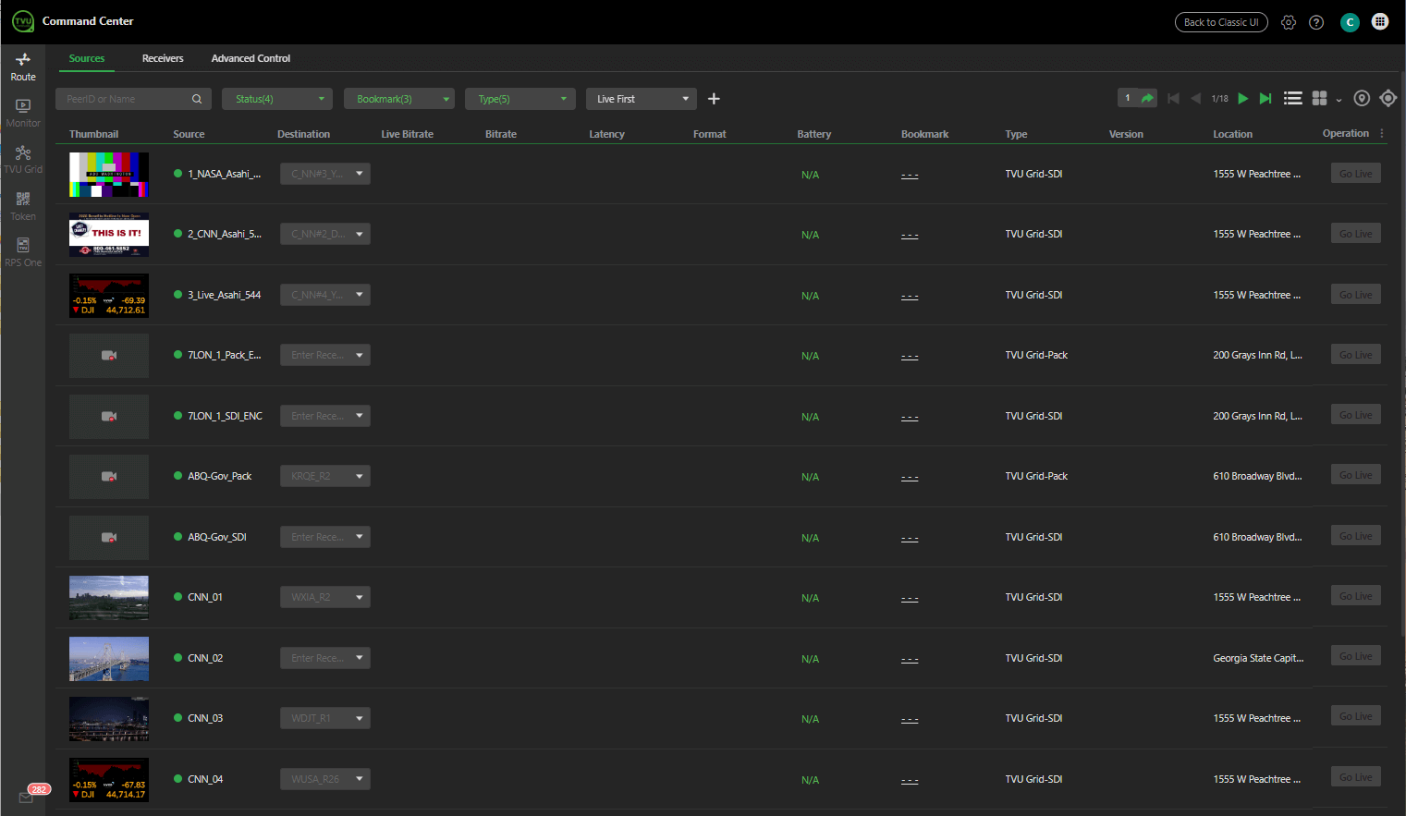Click the TVU logo icon
The height and width of the screenshot is (816, 1406).
pos(23,21)
